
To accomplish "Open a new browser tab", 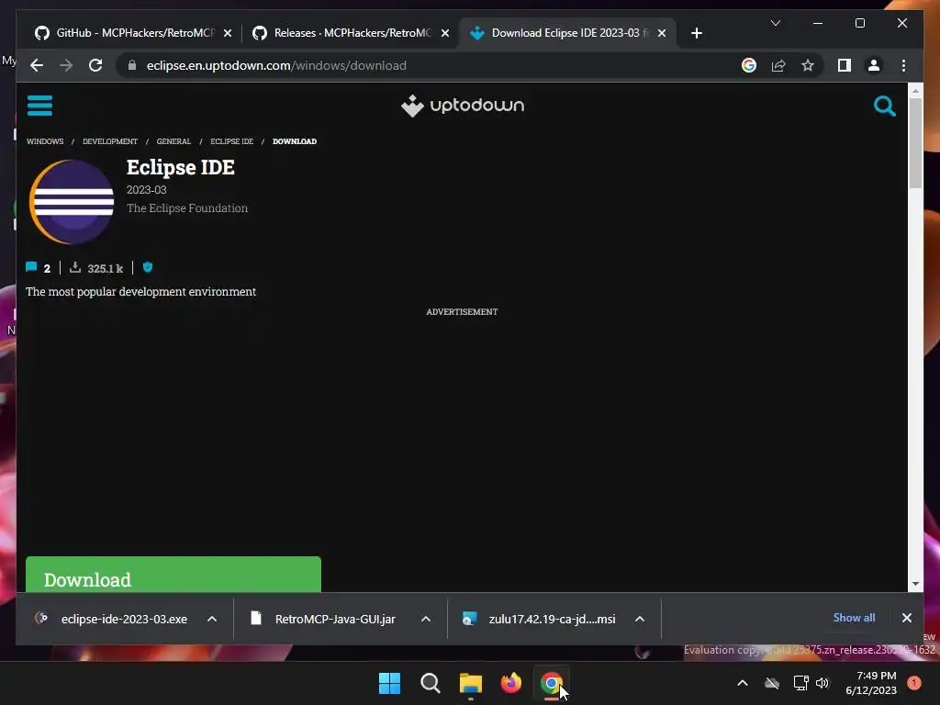I will click(x=696, y=33).
